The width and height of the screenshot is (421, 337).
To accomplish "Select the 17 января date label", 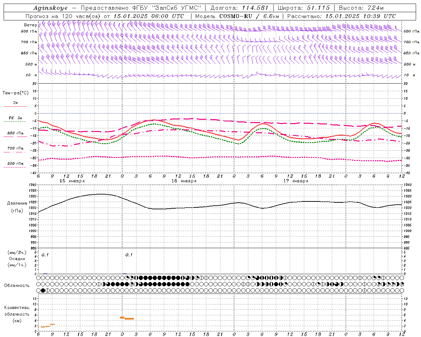I will point(296,181).
